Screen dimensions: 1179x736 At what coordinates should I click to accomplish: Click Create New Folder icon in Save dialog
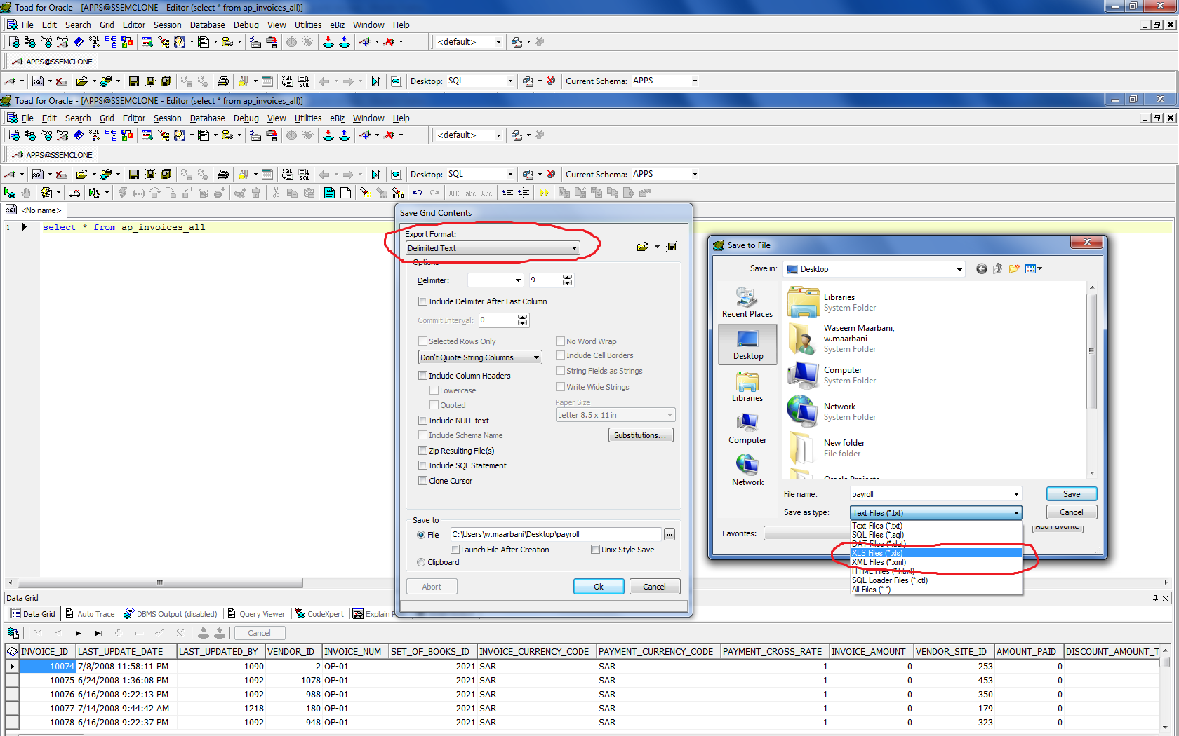pyautogui.click(x=1014, y=269)
